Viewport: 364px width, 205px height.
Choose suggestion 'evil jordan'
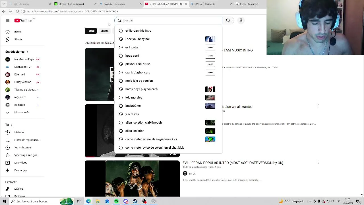click(x=168, y=47)
